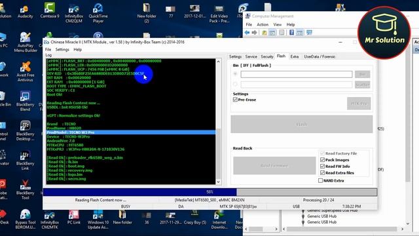Open QuickTime Player desktop icon
Image resolution: width=419 pixels, height=236 pixels.
(98, 13)
